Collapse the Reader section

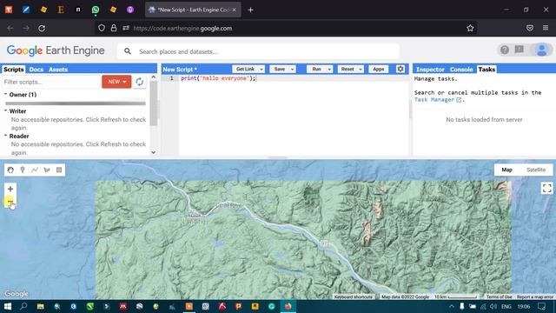click(6, 136)
